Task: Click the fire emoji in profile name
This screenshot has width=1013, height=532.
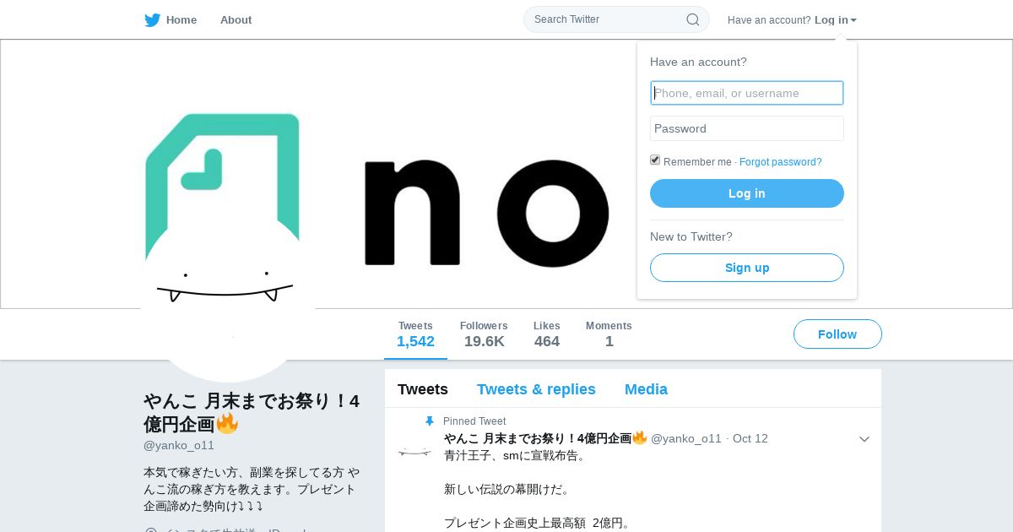Action: tap(227, 424)
